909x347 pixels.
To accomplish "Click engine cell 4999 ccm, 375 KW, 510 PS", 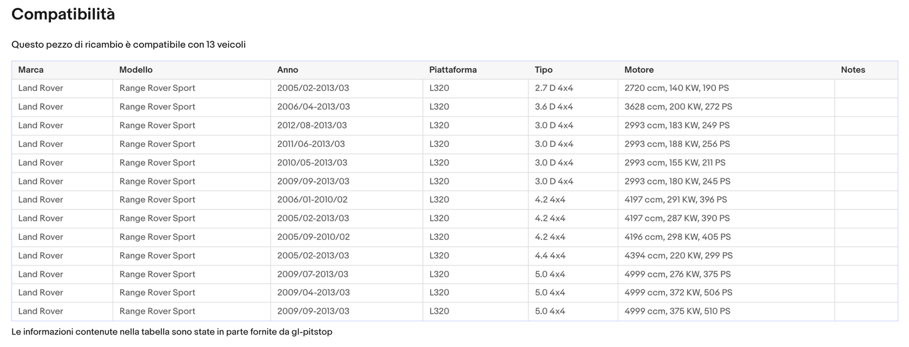I will click(x=677, y=311).
